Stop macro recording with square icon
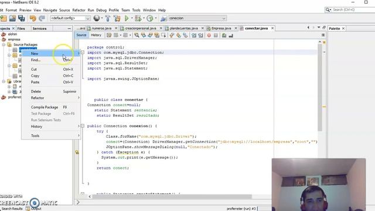 pyautogui.click(x=216, y=35)
